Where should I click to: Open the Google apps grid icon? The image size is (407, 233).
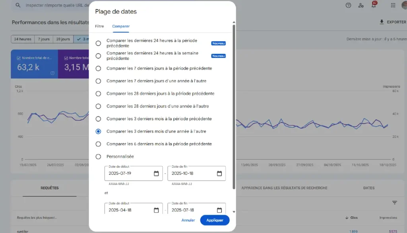pos(393,5)
